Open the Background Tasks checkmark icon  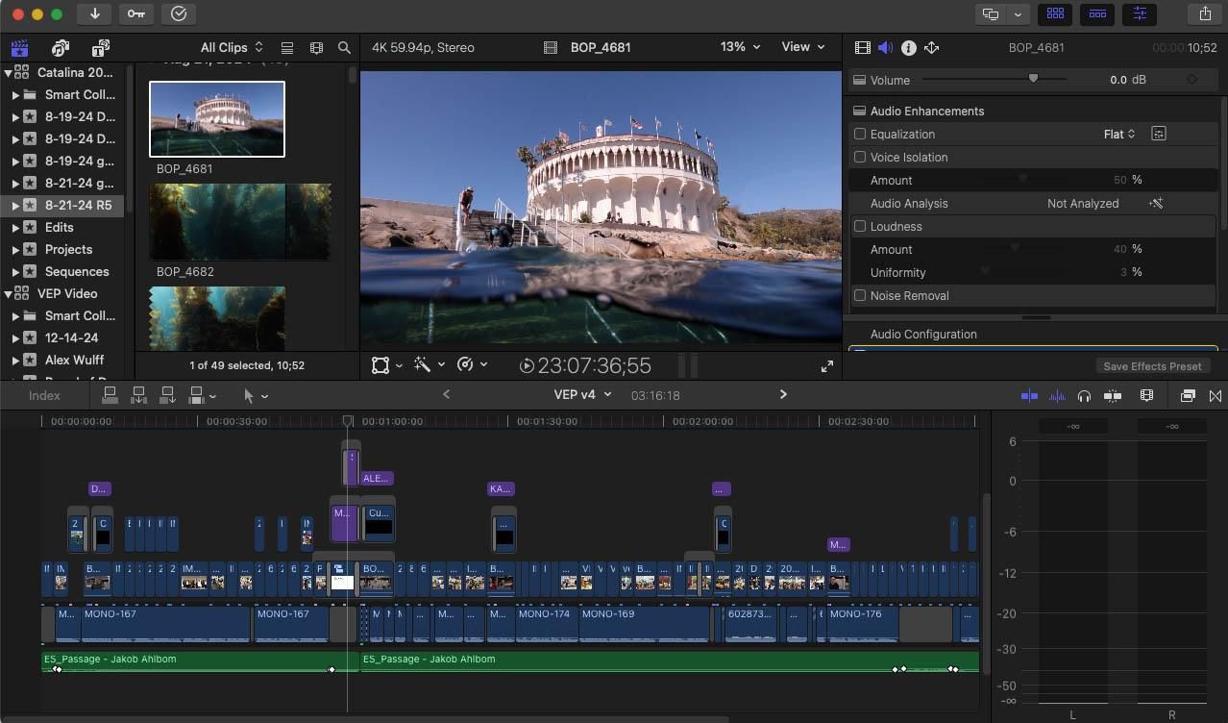(179, 13)
